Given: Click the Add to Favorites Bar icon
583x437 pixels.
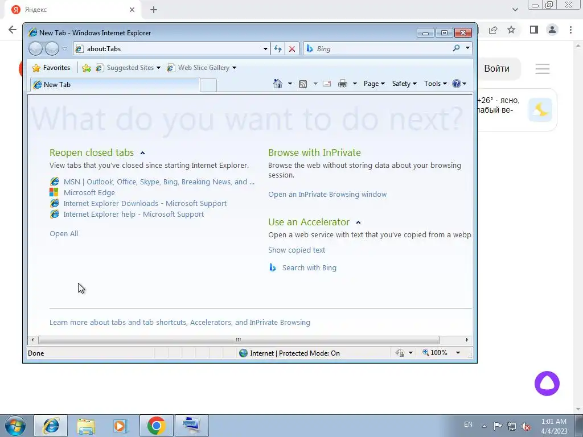Looking at the screenshot, I should pos(87,68).
